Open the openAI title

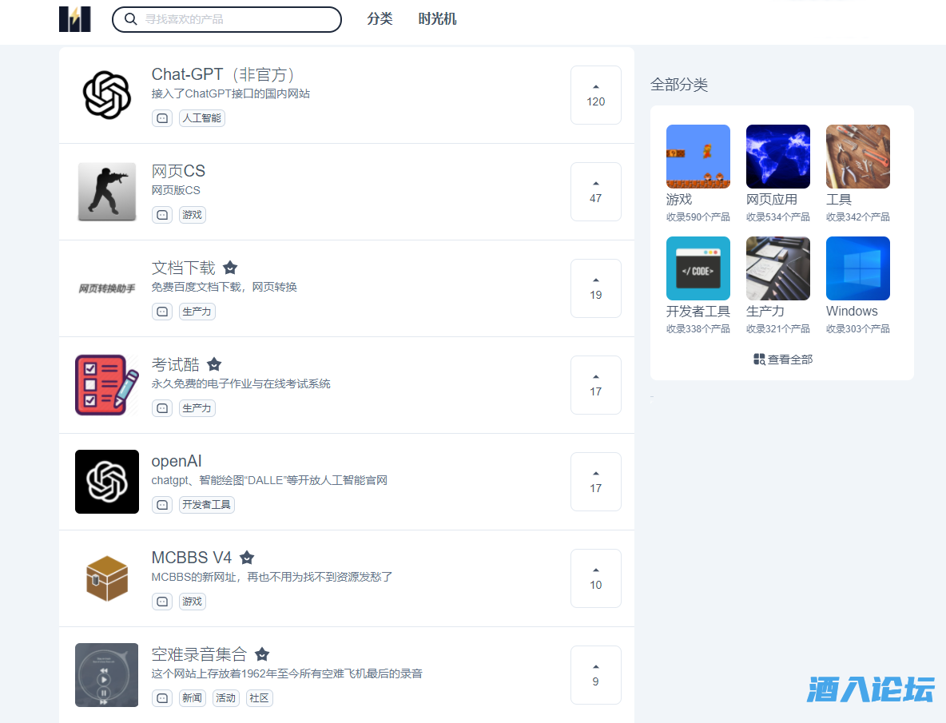click(177, 461)
